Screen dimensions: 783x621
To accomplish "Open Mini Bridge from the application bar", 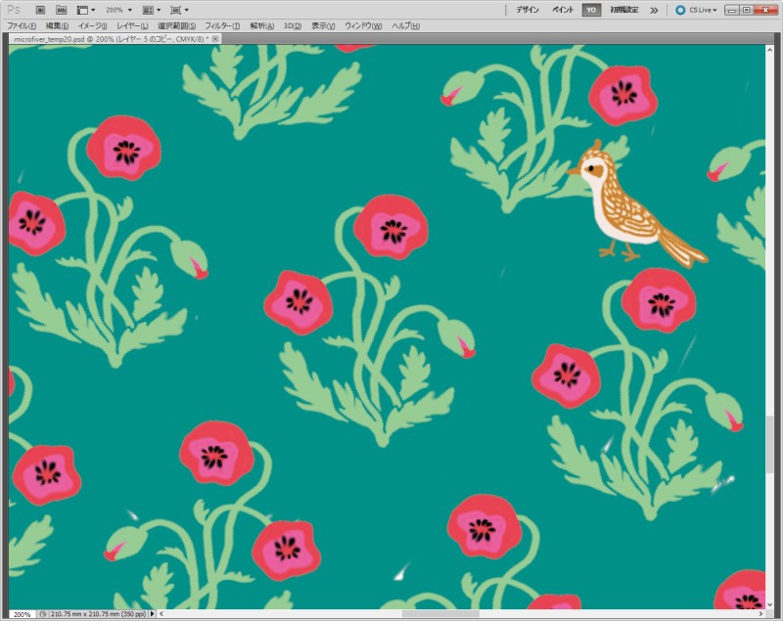I will pyautogui.click(x=61, y=9).
